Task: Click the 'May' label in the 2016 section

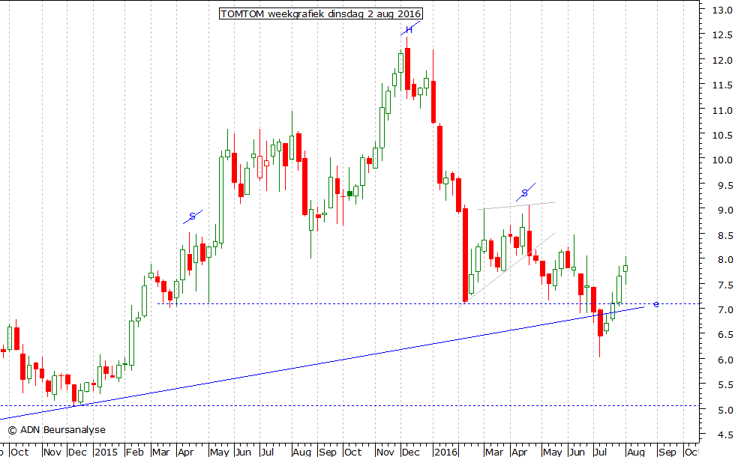Action: [x=552, y=452]
